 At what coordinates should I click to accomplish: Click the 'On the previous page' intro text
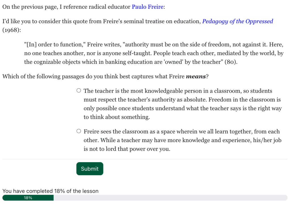[x=66, y=7]
